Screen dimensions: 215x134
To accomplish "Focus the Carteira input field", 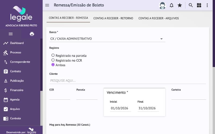I will point(189,97).
